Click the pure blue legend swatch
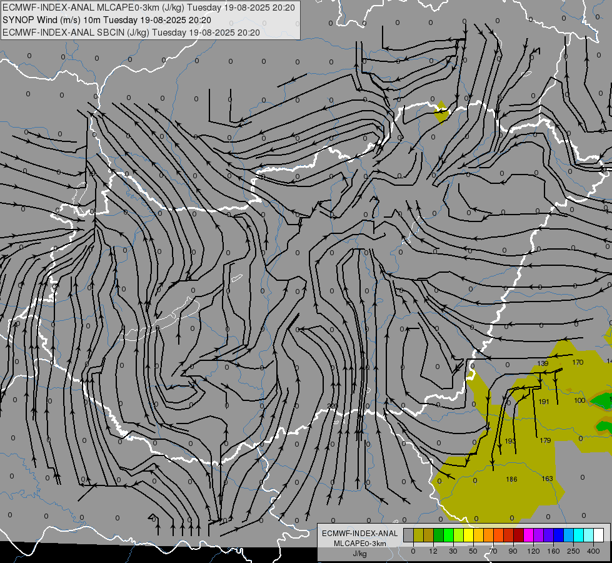Viewport: 612px width, 563px height. pos(559,535)
